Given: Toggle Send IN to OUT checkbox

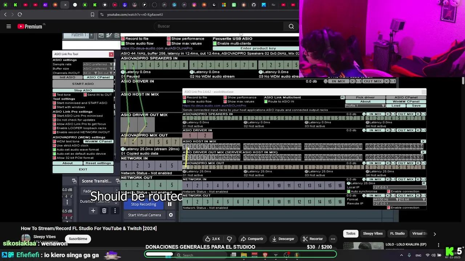Looking at the screenshot, I should click(85, 95).
